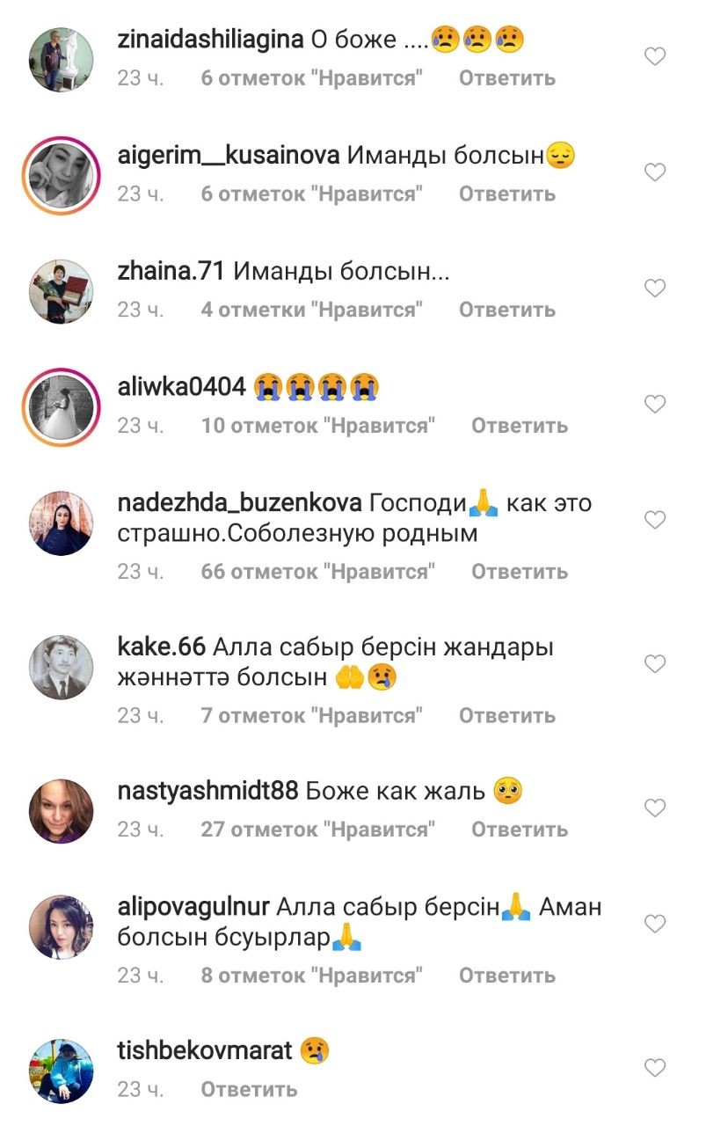
Task: Open alipovagulnur's profile via username
Action: [x=197, y=907]
